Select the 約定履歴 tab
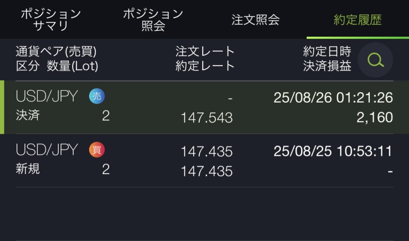409x241 pixels. 358,20
